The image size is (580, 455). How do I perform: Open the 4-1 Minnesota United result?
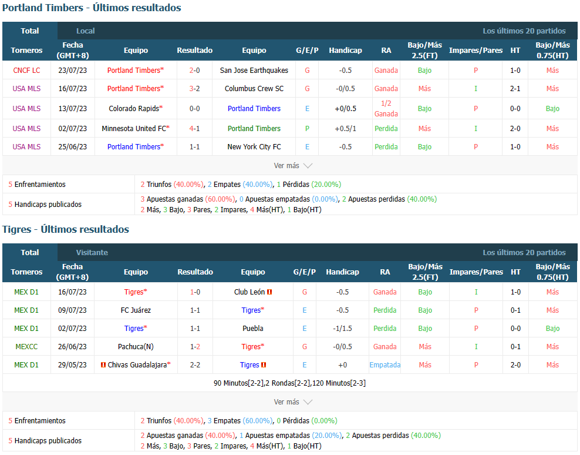click(194, 129)
